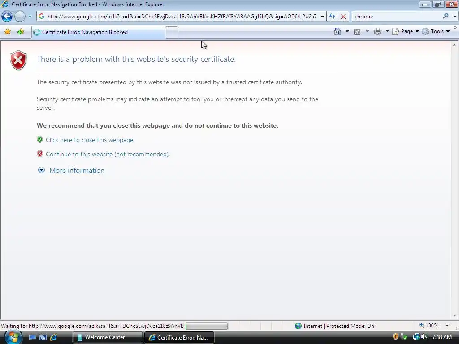Screen dimensions: 459x344
Task: Expand the Home button dropdown arrow
Action: click(x=347, y=31)
